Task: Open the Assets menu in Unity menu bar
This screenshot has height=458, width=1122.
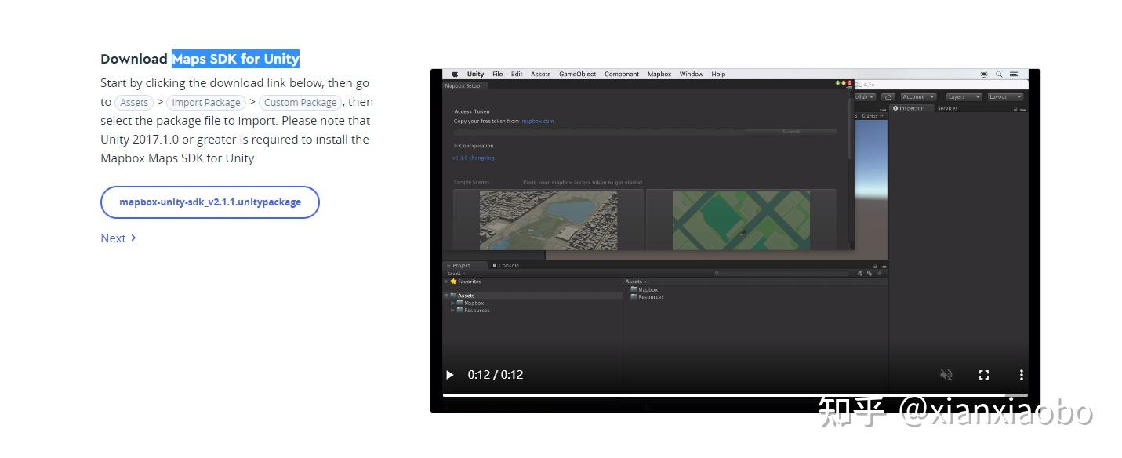Action: pos(541,75)
